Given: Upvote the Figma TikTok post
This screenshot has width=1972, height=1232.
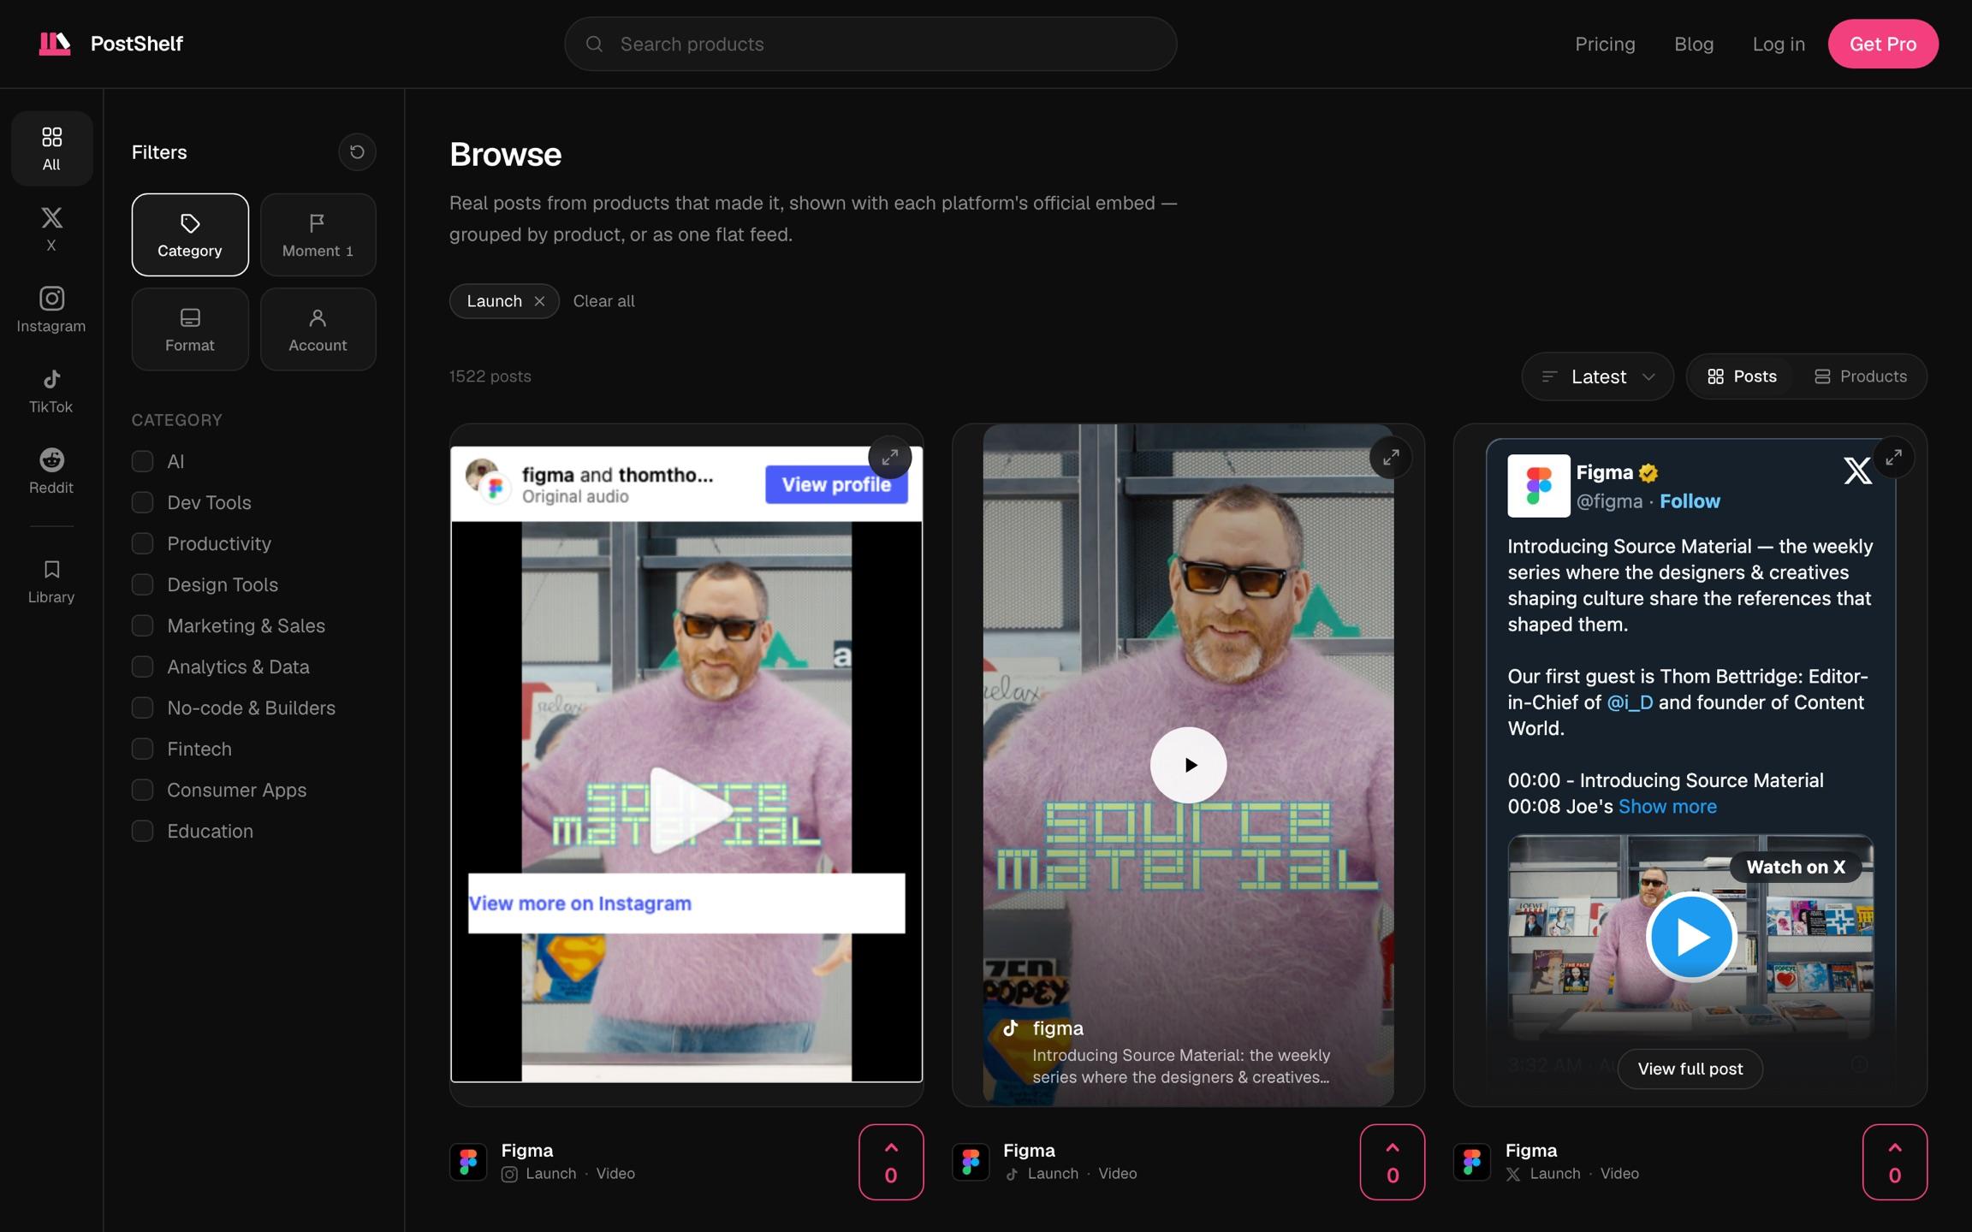Looking at the screenshot, I should coord(1393,1162).
